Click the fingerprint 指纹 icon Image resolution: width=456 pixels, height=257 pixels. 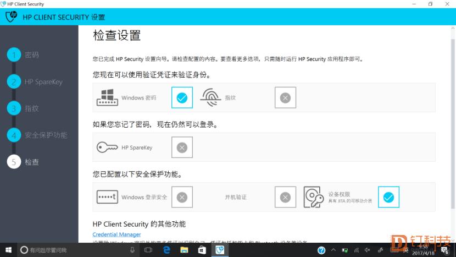(x=210, y=97)
